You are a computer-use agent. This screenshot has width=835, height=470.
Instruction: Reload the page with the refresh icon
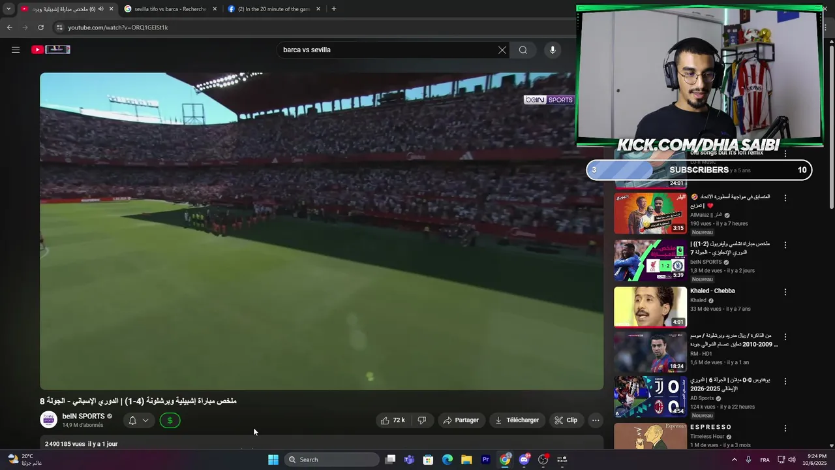coord(40,27)
